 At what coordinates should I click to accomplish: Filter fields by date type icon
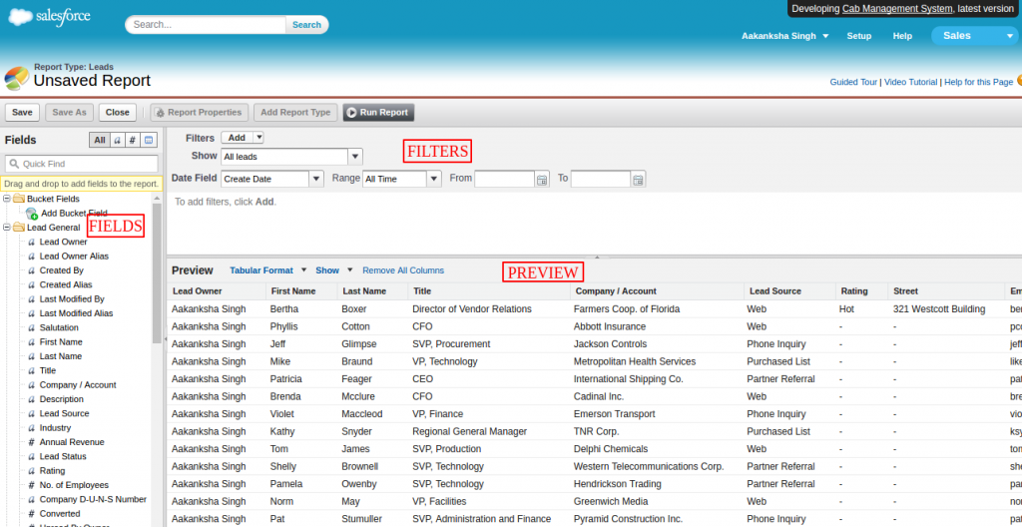149,141
